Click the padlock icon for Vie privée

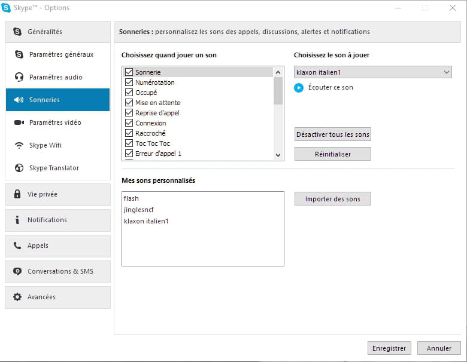point(17,194)
